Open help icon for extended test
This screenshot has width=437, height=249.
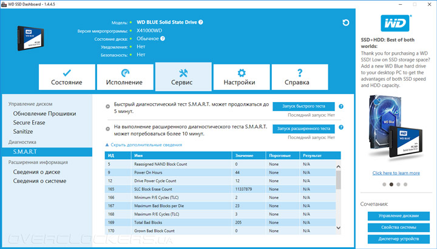[341, 128]
